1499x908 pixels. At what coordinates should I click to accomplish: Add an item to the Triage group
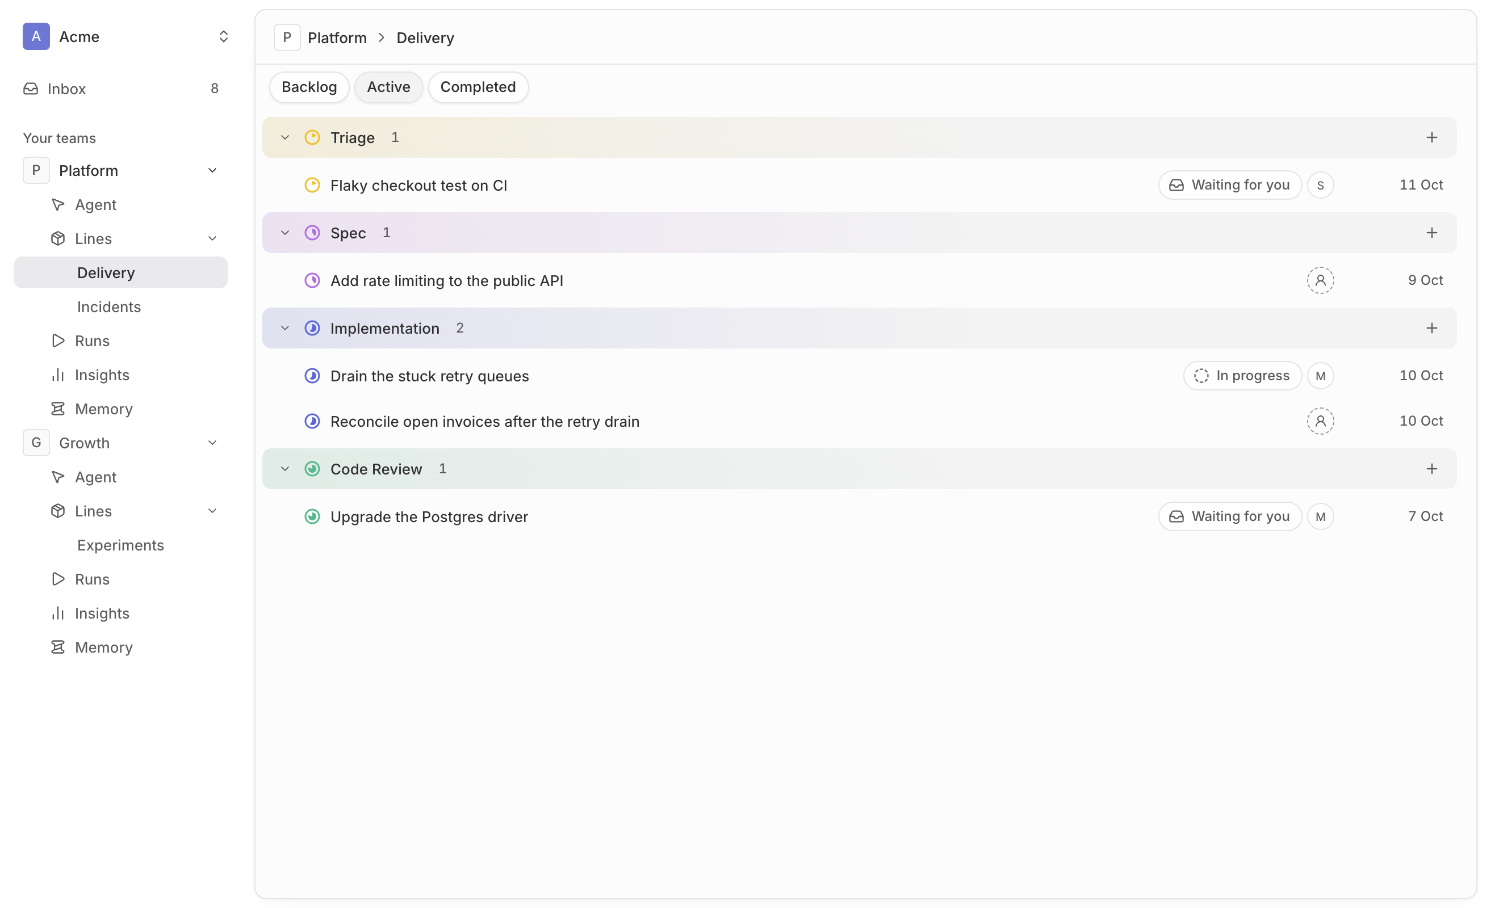1431,137
